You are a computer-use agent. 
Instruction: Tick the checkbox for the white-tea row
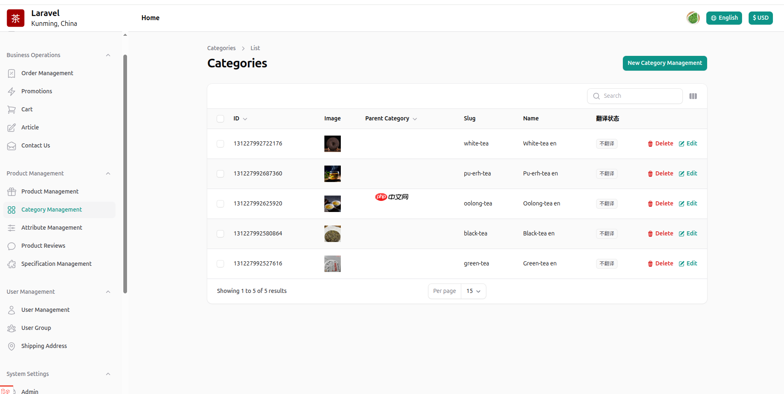point(220,144)
